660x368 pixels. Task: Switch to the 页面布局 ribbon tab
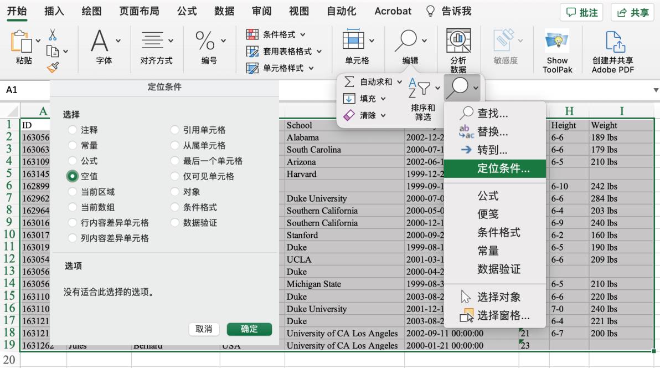139,11
